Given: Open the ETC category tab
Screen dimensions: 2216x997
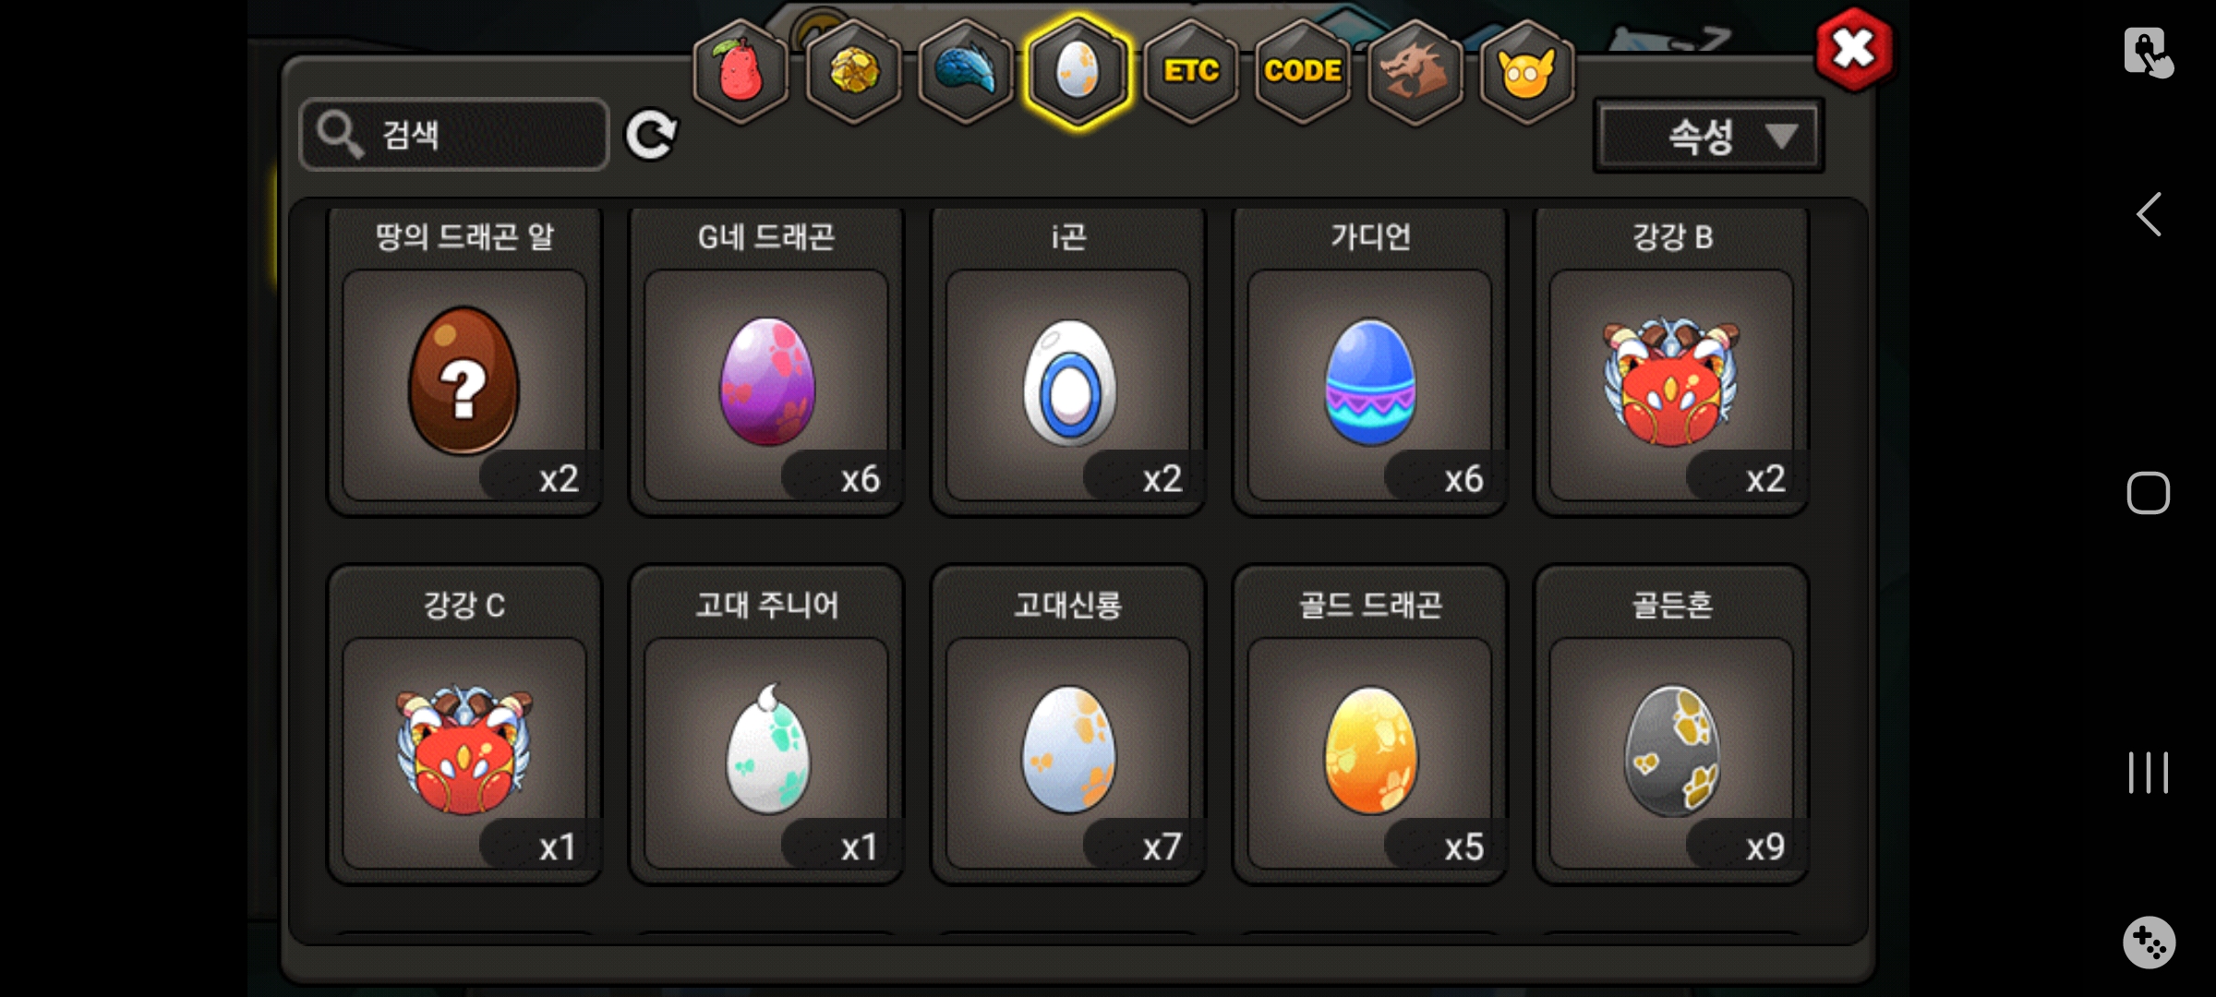Looking at the screenshot, I should [x=1191, y=71].
